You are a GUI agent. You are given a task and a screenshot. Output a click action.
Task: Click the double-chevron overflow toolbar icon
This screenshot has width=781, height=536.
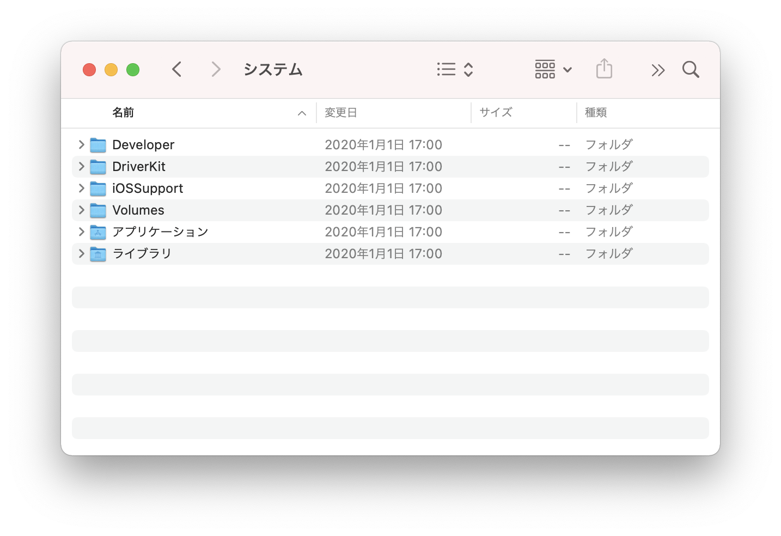pyautogui.click(x=657, y=70)
